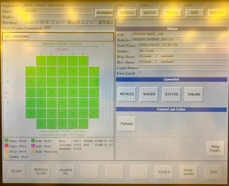This screenshot has width=229, height=186.
Task: Click the Online status field reading On Line
Action: (x=183, y=51)
